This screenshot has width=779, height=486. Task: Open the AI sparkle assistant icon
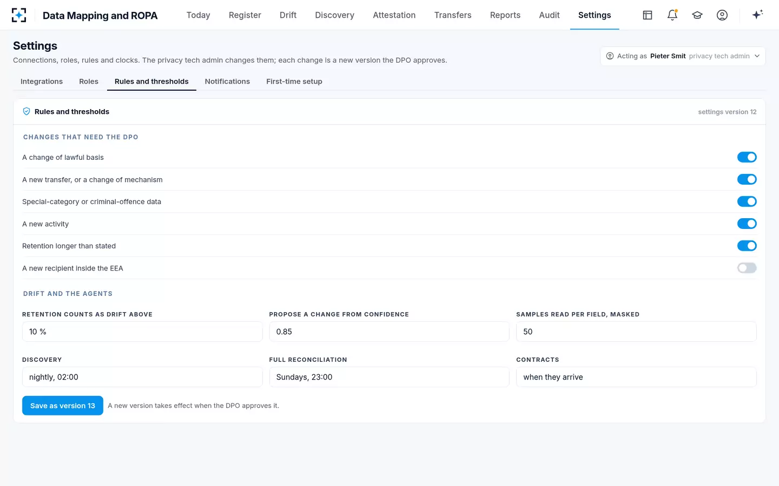point(757,15)
